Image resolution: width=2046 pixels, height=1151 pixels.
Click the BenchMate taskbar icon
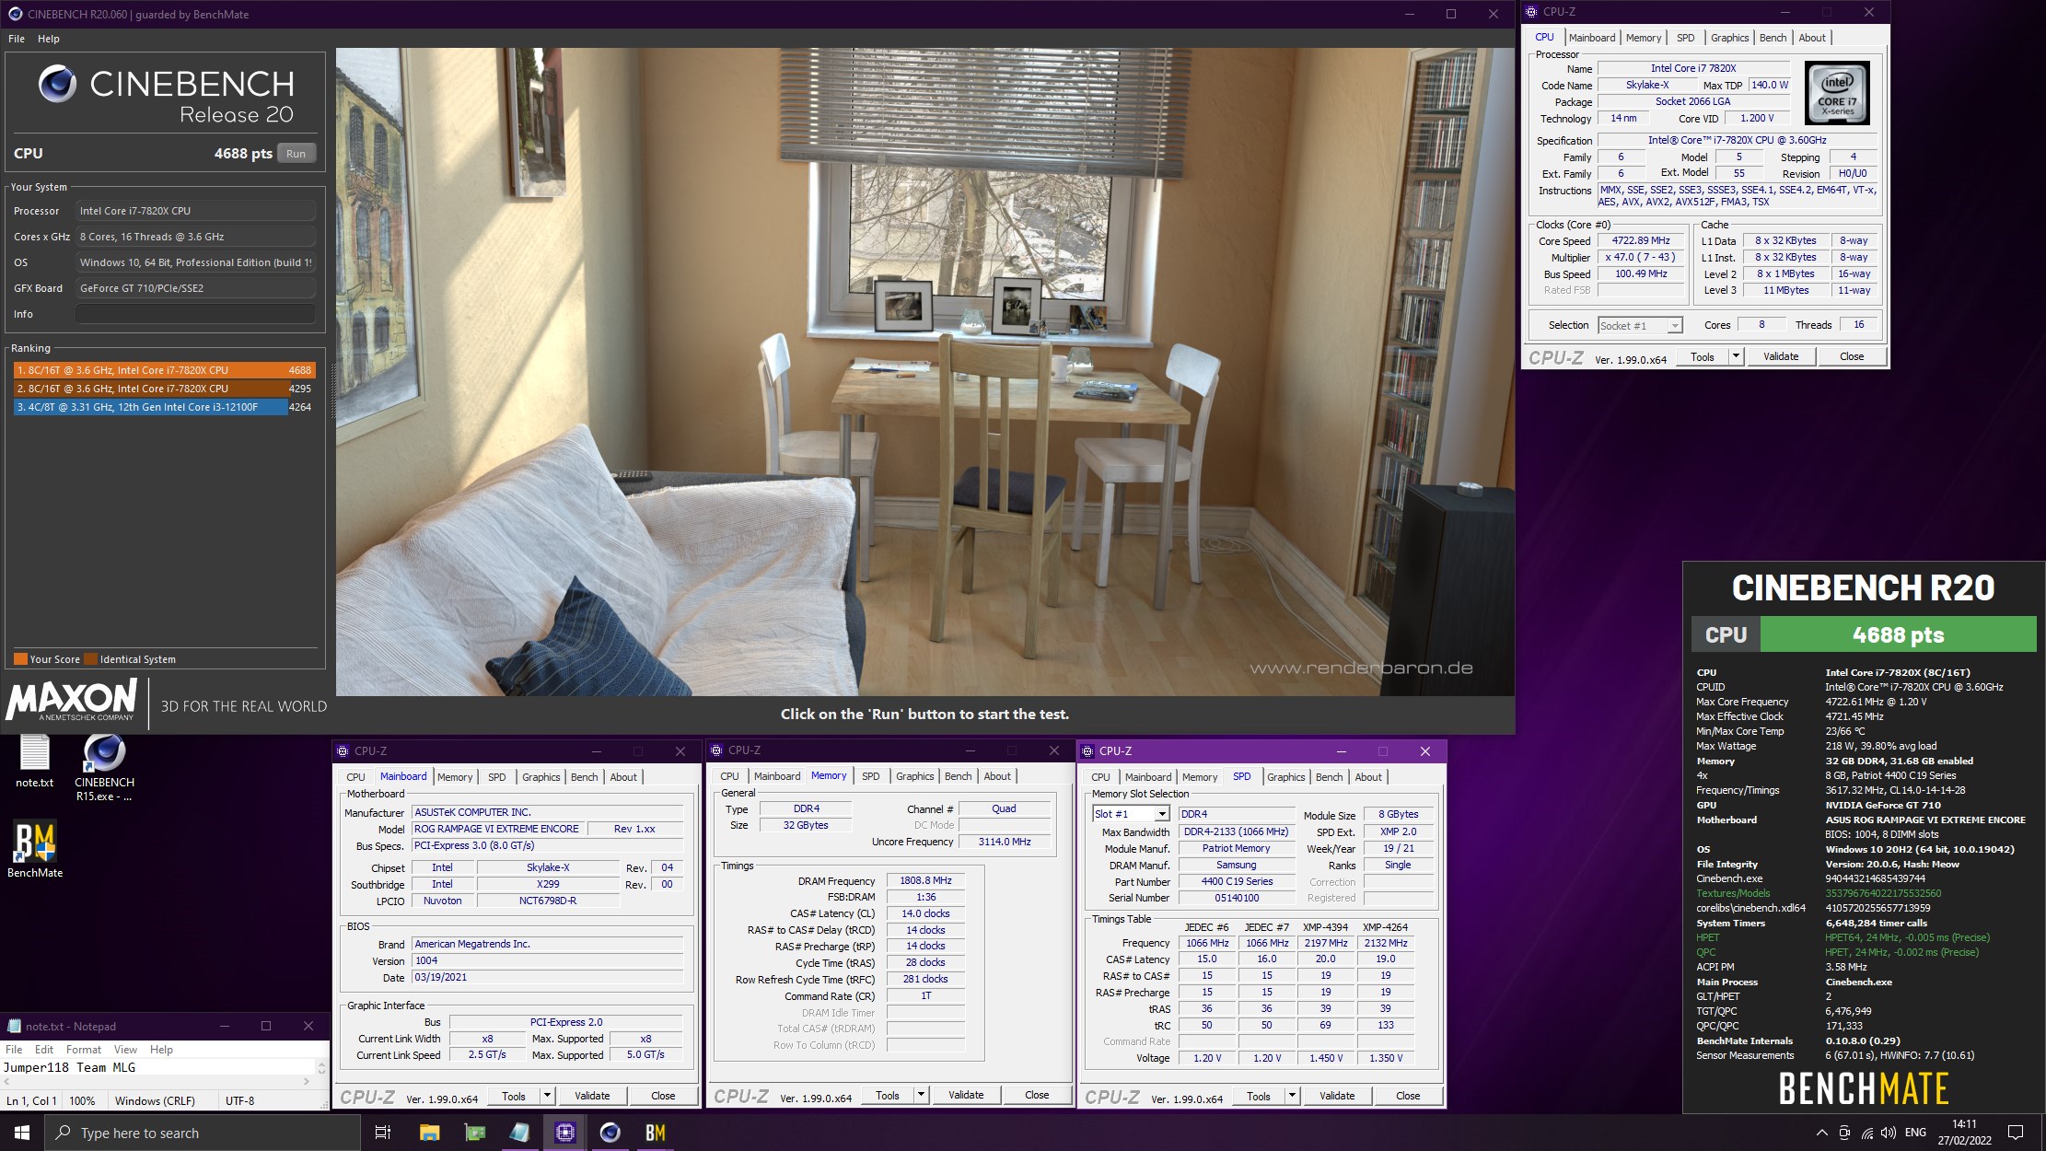[x=655, y=1133]
